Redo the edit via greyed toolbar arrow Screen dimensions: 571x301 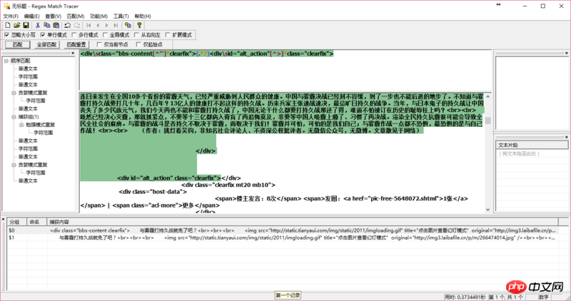77,25
